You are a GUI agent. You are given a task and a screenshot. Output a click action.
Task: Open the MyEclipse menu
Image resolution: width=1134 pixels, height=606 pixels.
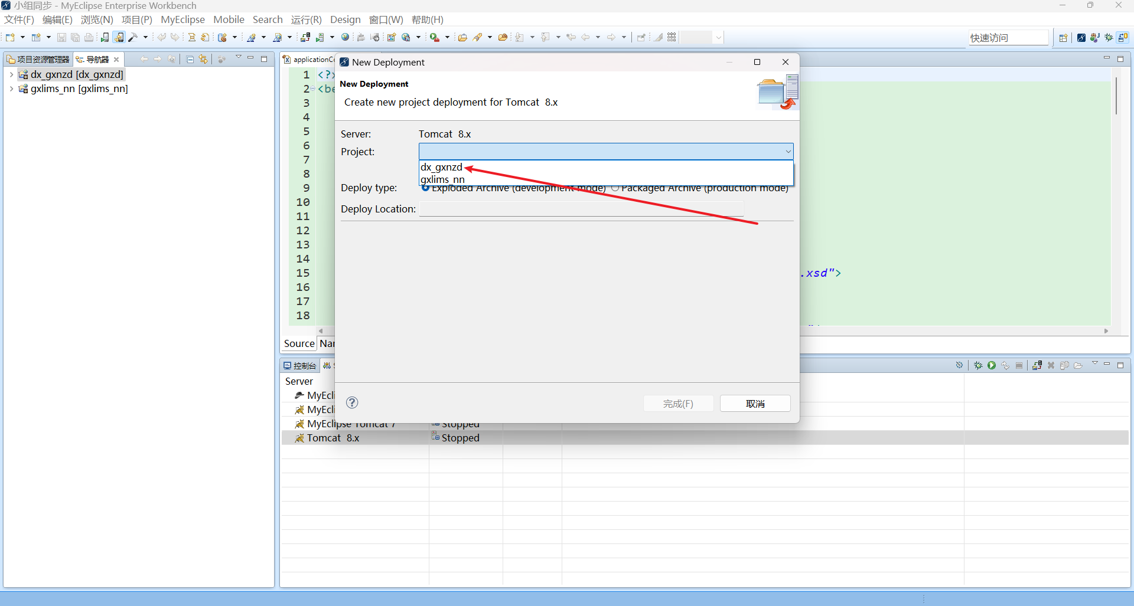click(x=183, y=19)
